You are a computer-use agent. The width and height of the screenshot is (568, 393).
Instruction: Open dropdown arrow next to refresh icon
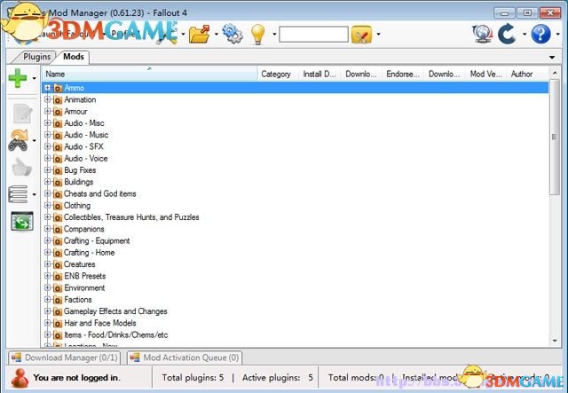525,34
